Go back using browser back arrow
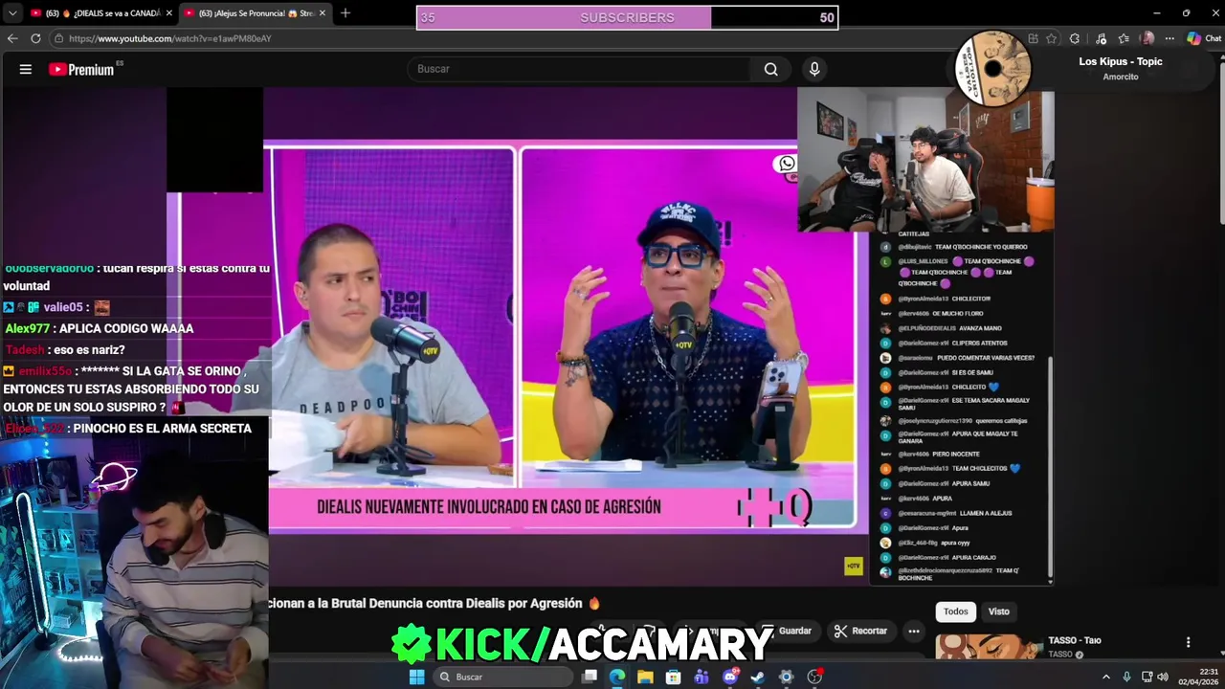Screen dimensions: 1225x689 [12, 38]
